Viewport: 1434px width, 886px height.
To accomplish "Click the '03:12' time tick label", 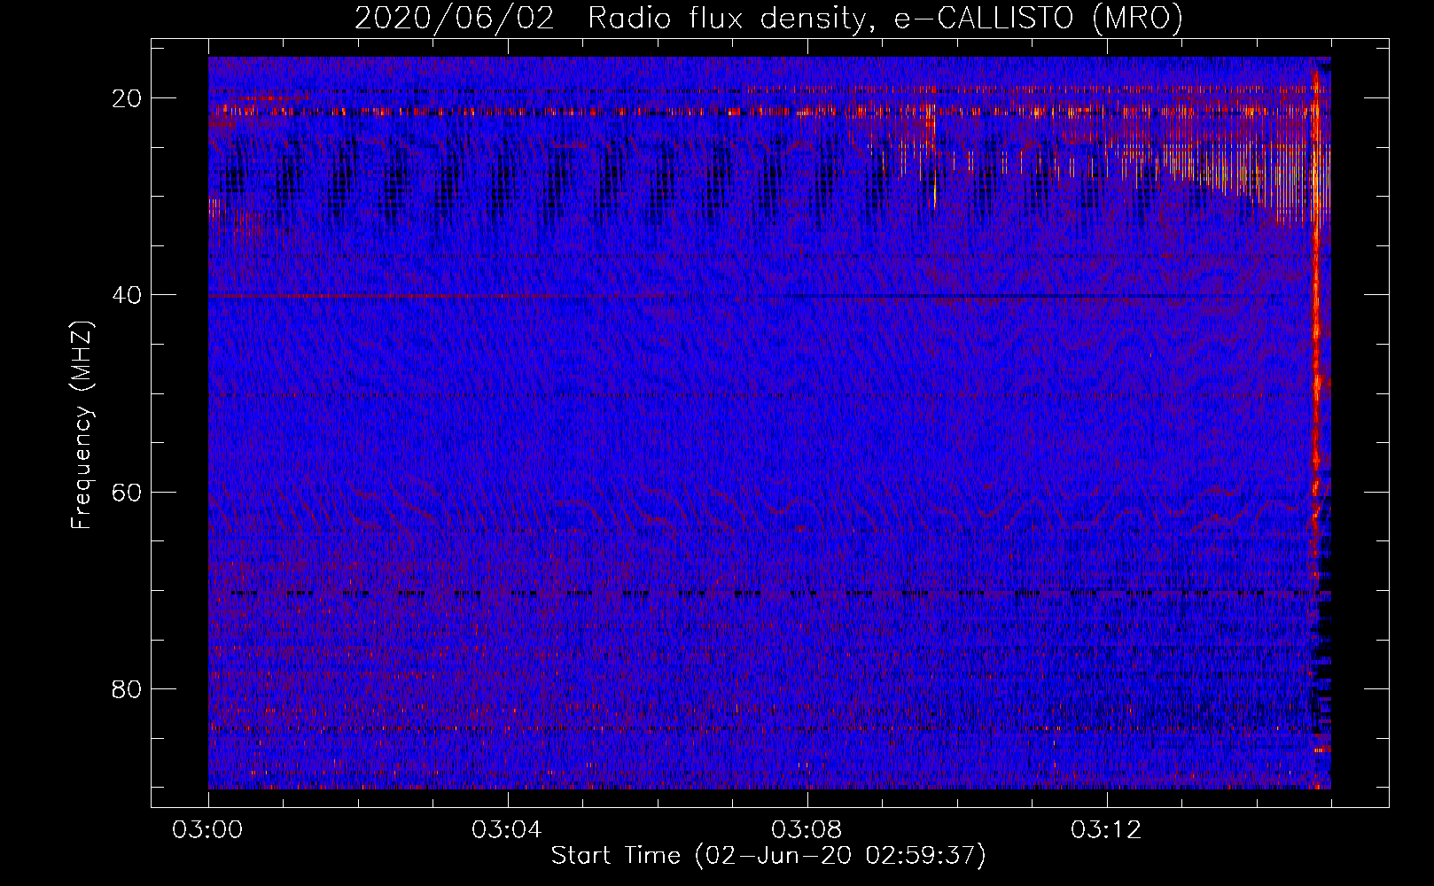I will coord(1106,830).
